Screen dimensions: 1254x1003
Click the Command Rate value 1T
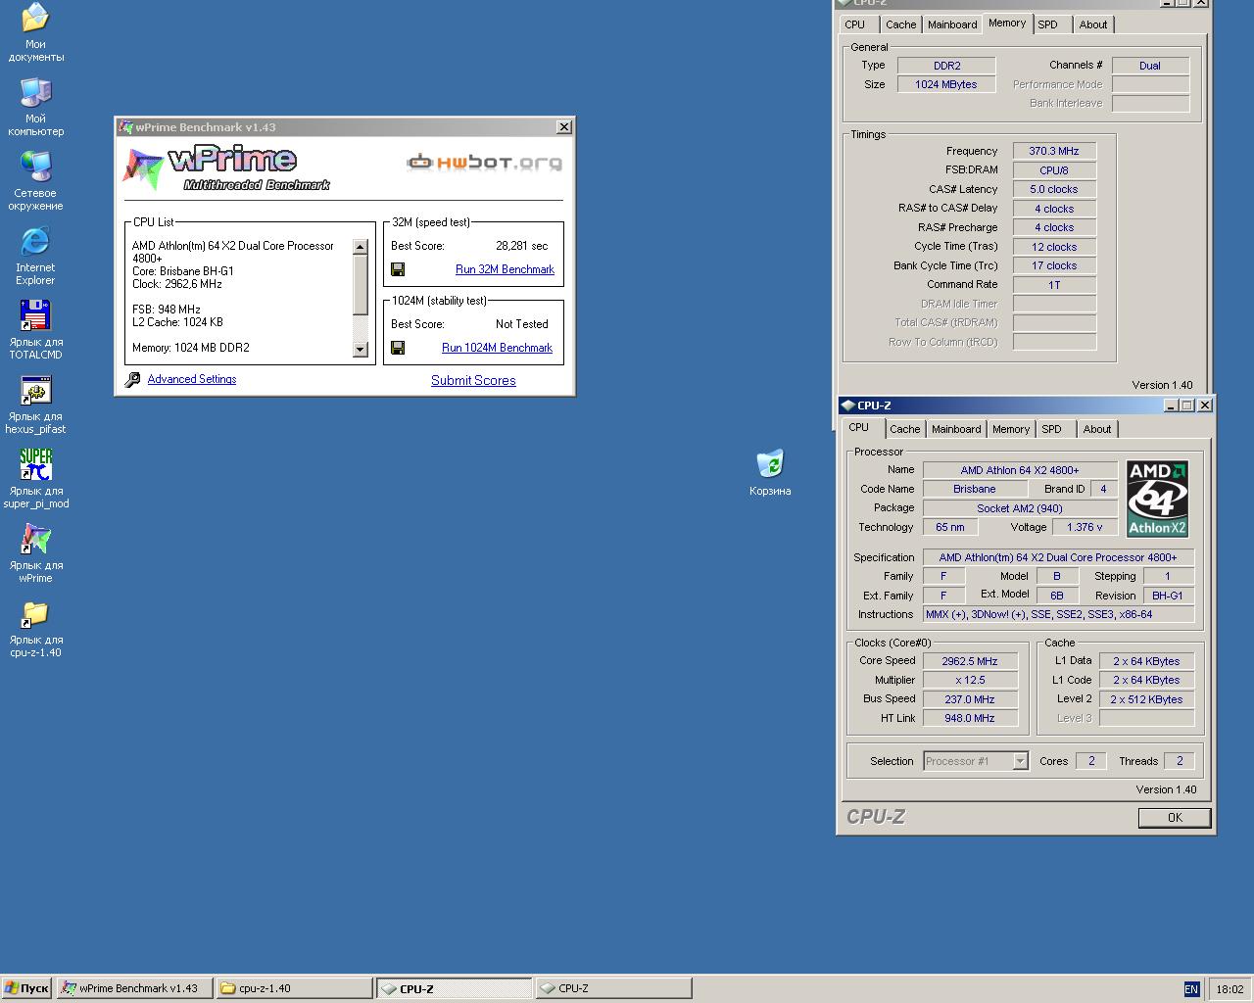click(x=1054, y=285)
